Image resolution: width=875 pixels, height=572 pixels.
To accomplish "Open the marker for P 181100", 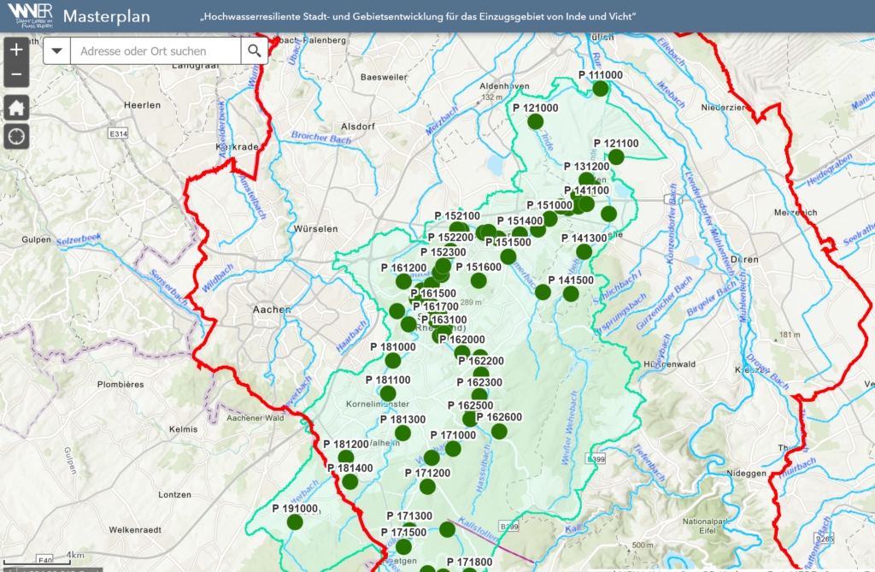I will coord(388,393).
